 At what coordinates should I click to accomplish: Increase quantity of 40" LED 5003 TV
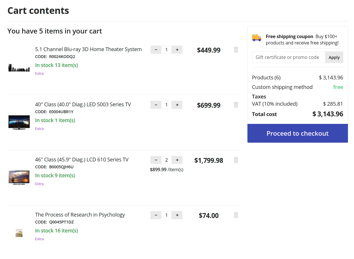177,105
